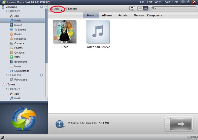Collapse the iTunes LIBRARY section
Viewport: 198px width, 140px height.
pyautogui.click(x=6, y=89)
